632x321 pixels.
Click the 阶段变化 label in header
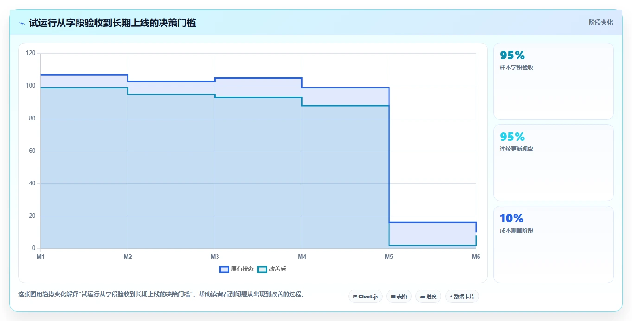(x=601, y=22)
